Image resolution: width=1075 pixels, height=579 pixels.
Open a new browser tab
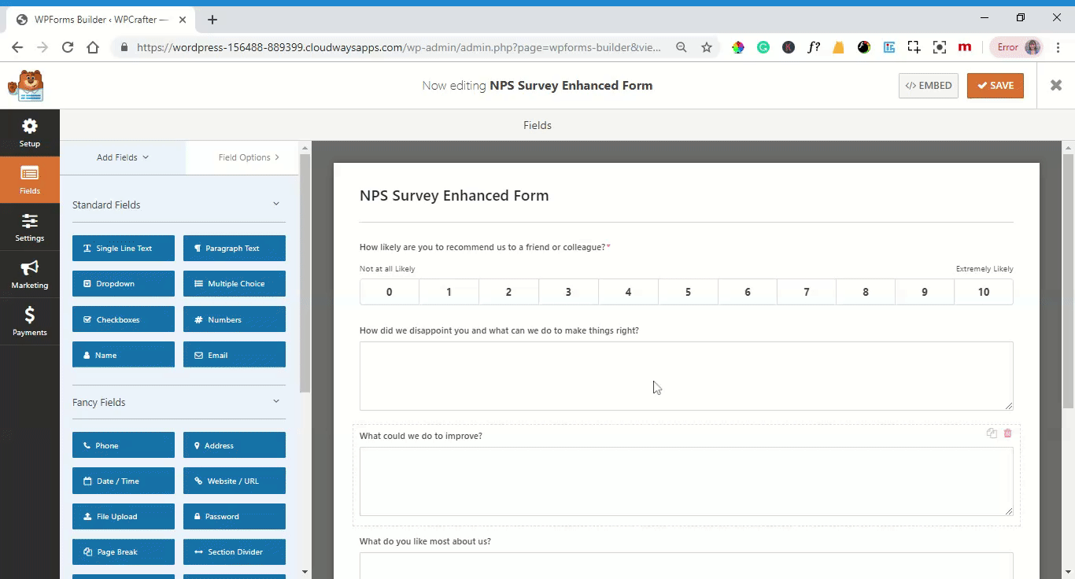coord(212,20)
